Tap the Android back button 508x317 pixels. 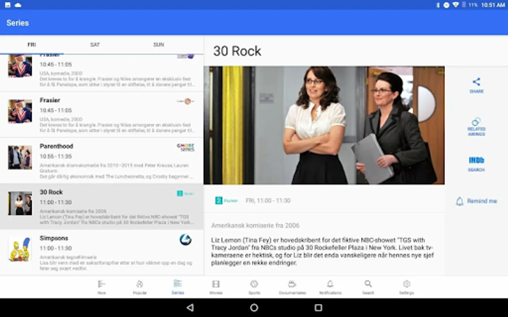[x=190, y=307]
